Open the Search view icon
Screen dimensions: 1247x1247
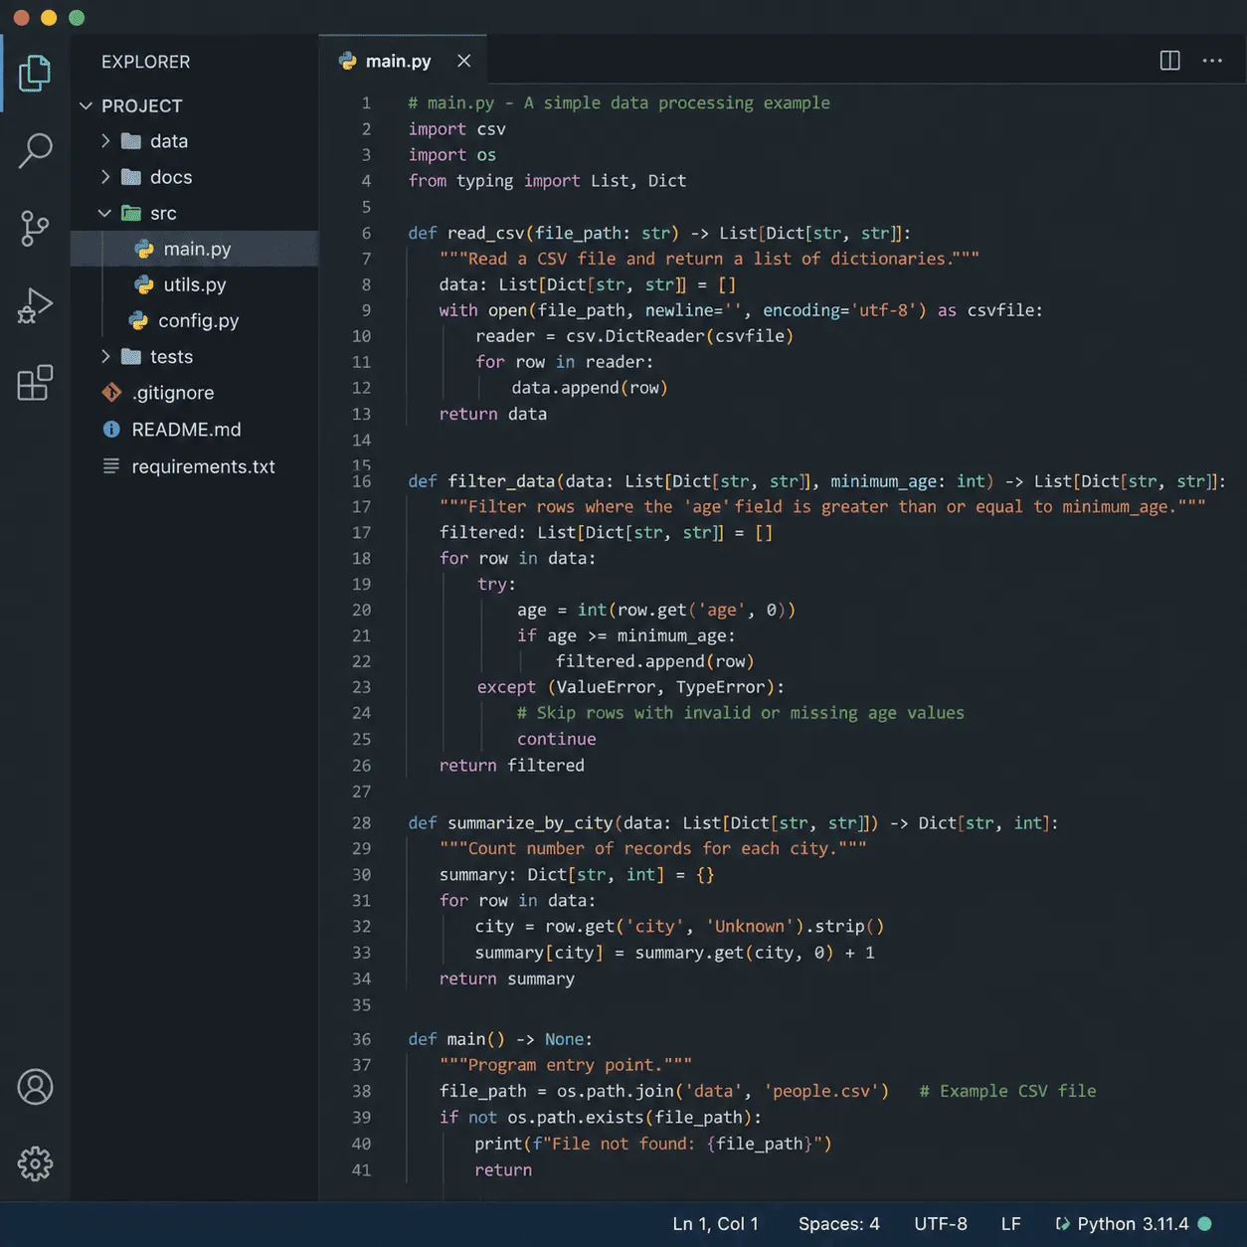[x=35, y=151]
